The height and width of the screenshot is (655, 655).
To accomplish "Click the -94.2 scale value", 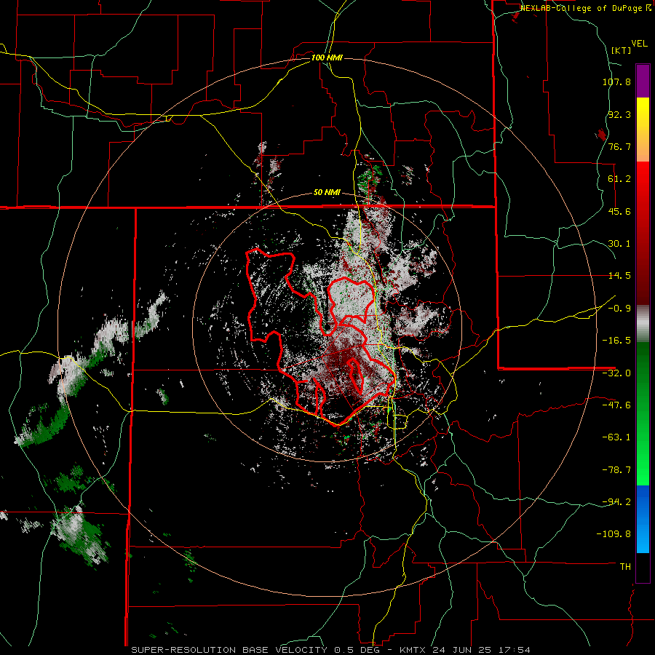I will click(x=616, y=502).
